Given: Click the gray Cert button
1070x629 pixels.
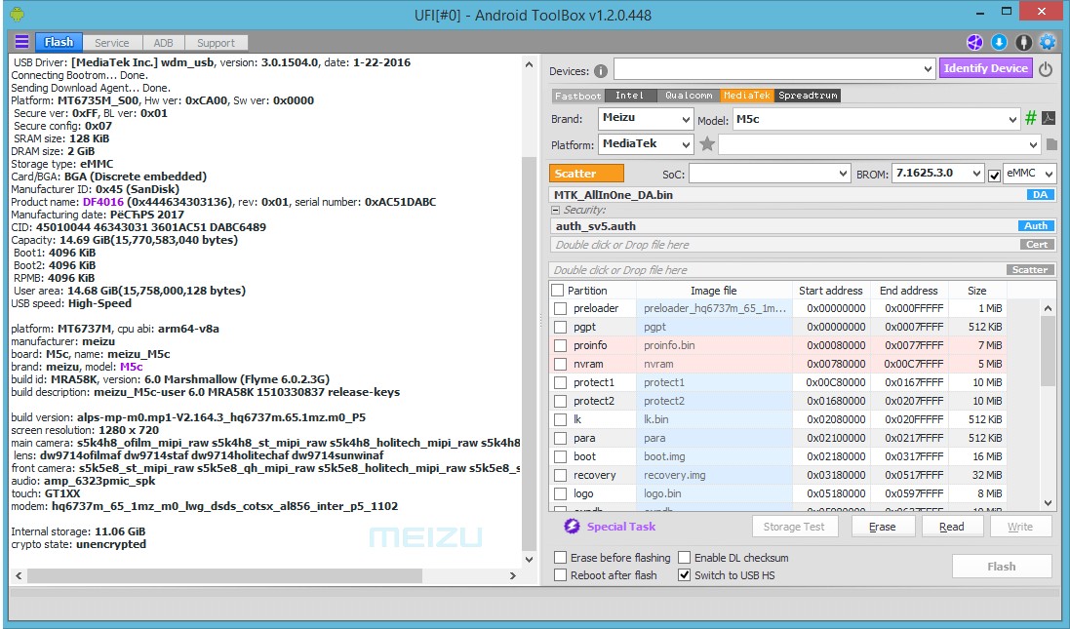Looking at the screenshot, I should [x=1037, y=244].
